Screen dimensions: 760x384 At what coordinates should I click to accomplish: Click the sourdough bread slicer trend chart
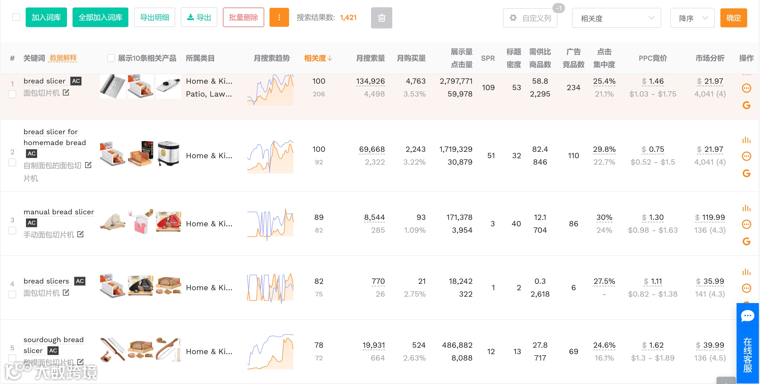(270, 351)
